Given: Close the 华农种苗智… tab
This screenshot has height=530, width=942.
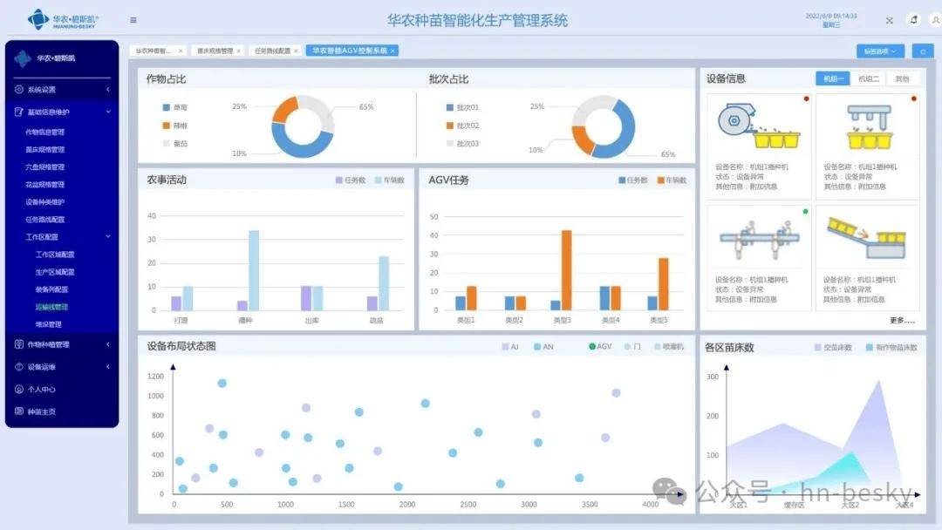Looking at the screenshot, I should pos(181,51).
